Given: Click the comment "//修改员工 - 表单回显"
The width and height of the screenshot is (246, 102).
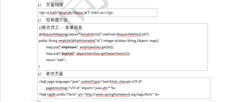Looking at the screenshot, I should (61, 28).
